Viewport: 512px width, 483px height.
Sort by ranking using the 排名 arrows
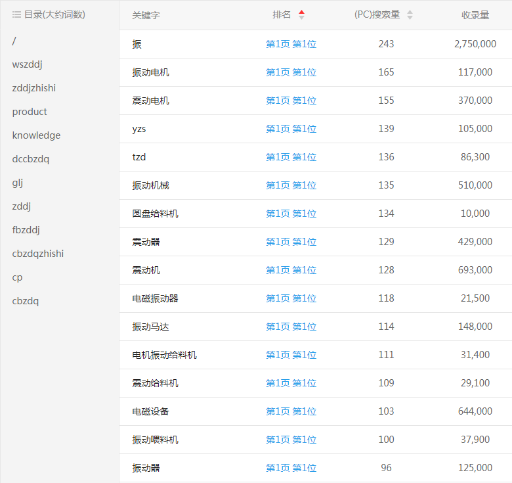point(301,15)
